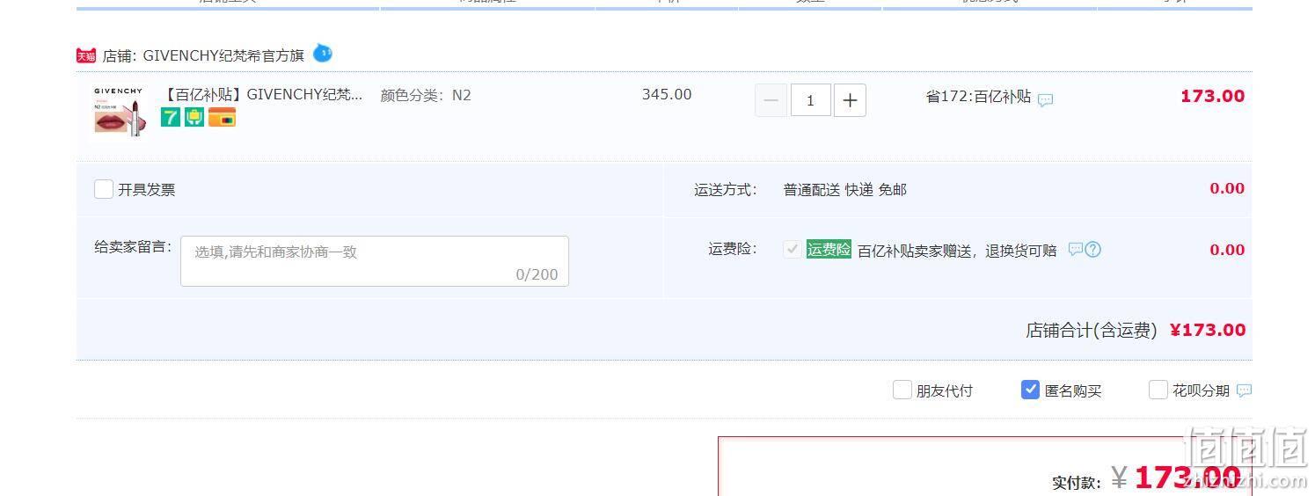Click the 普通配送 快递 免邮 shipping text
Viewport: 1315px width, 496px height.
pos(845,190)
